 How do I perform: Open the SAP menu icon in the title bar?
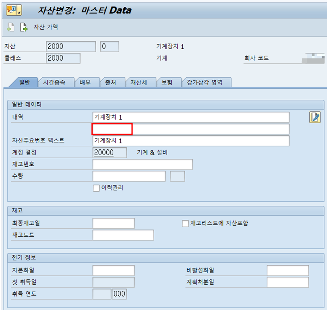(x=14, y=10)
